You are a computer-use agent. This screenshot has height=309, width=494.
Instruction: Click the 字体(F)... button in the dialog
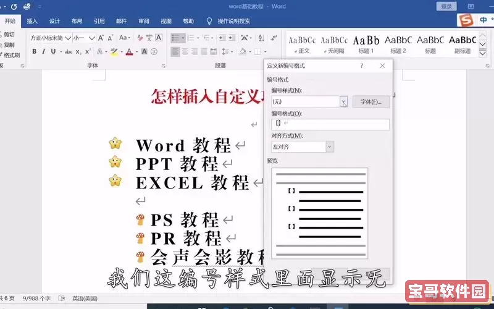(371, 102)
